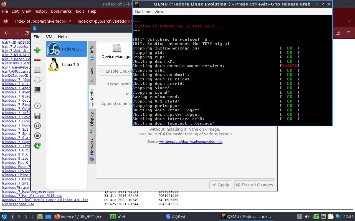This screenshot has width=355, height=221.
Task: Pause the virtual machine in AQEMU
Action: [x=37, y=126]
